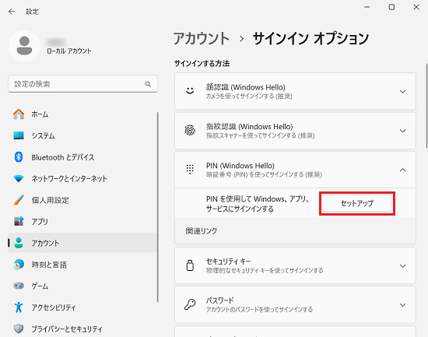Click アカウント breadcrumb link
Viewport: 428px width, 337px height.
pyautogui.click(x=202, y=38)
